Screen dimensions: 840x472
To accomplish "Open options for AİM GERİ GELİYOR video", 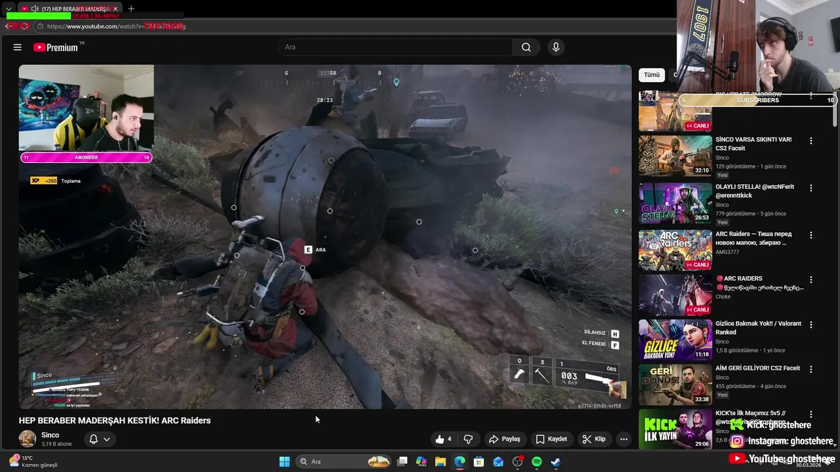I will click(811, 369).
